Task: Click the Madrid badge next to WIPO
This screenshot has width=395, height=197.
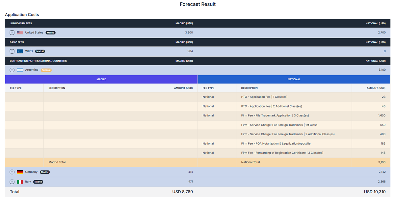Action: (x=40, y=51)
